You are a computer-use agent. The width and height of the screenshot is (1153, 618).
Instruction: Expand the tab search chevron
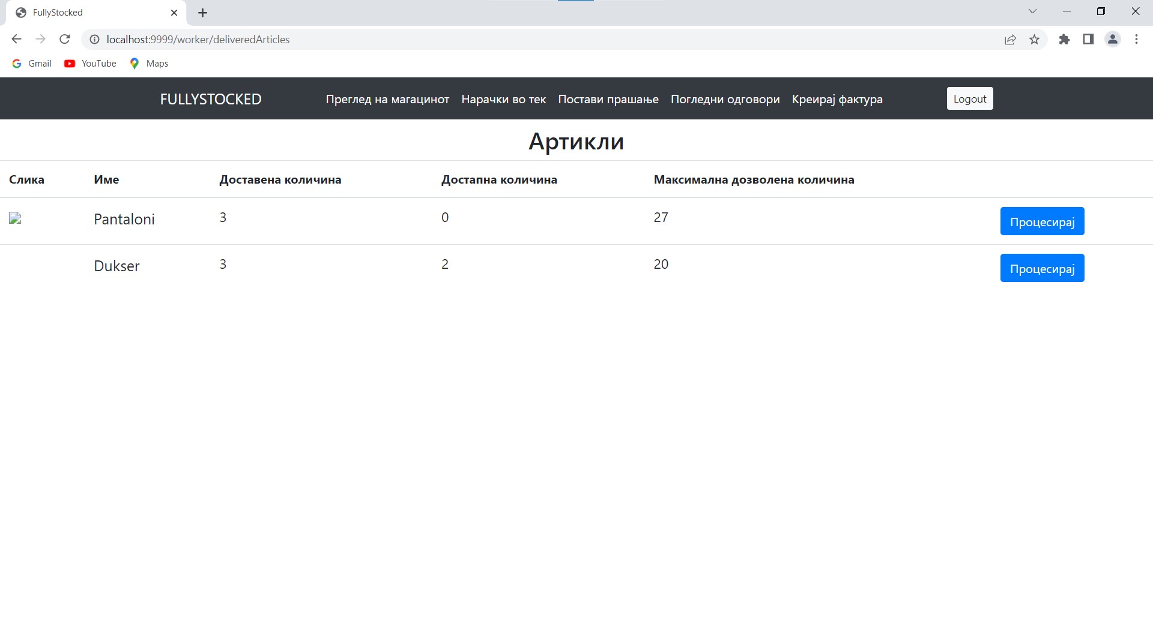click(1032, 11)
